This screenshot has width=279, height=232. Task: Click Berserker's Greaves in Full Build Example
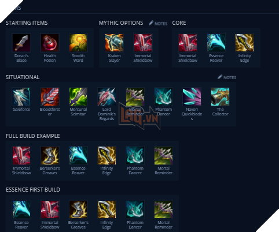(50, 155)
